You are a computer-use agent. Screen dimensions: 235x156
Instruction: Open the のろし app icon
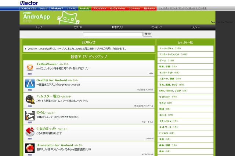pyautogui.click(x=30, y=115)
